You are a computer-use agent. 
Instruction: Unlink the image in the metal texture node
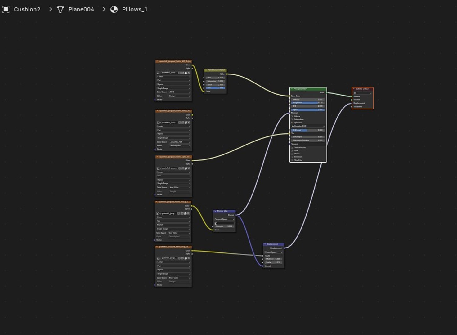(189, 123)
